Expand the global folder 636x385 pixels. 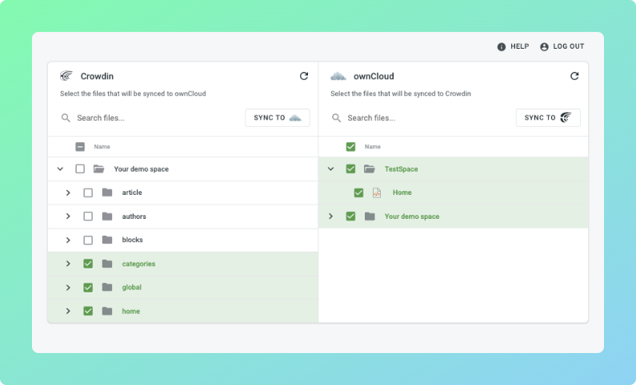[x=68, y=288]
